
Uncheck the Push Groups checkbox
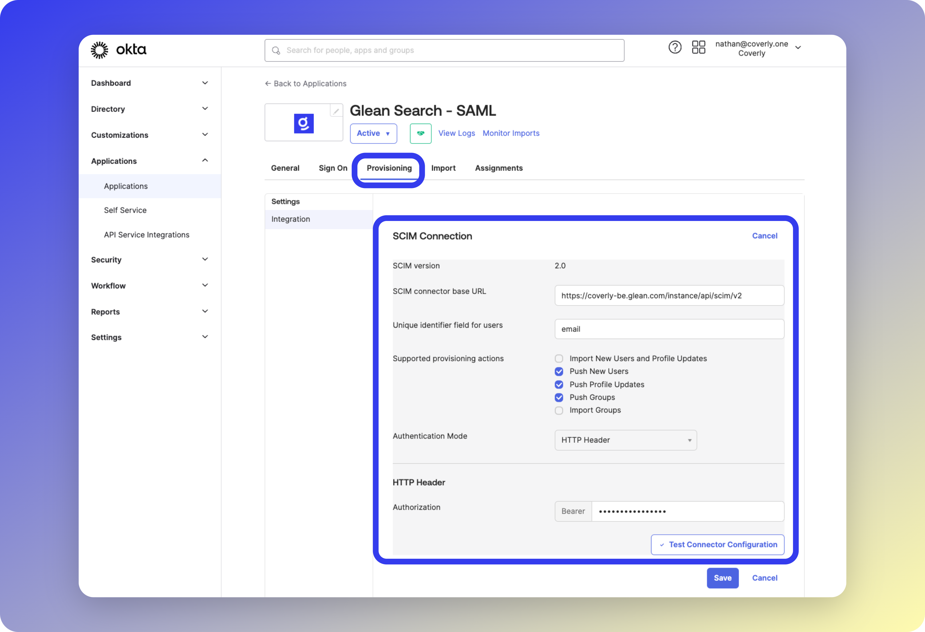[559, 398]
